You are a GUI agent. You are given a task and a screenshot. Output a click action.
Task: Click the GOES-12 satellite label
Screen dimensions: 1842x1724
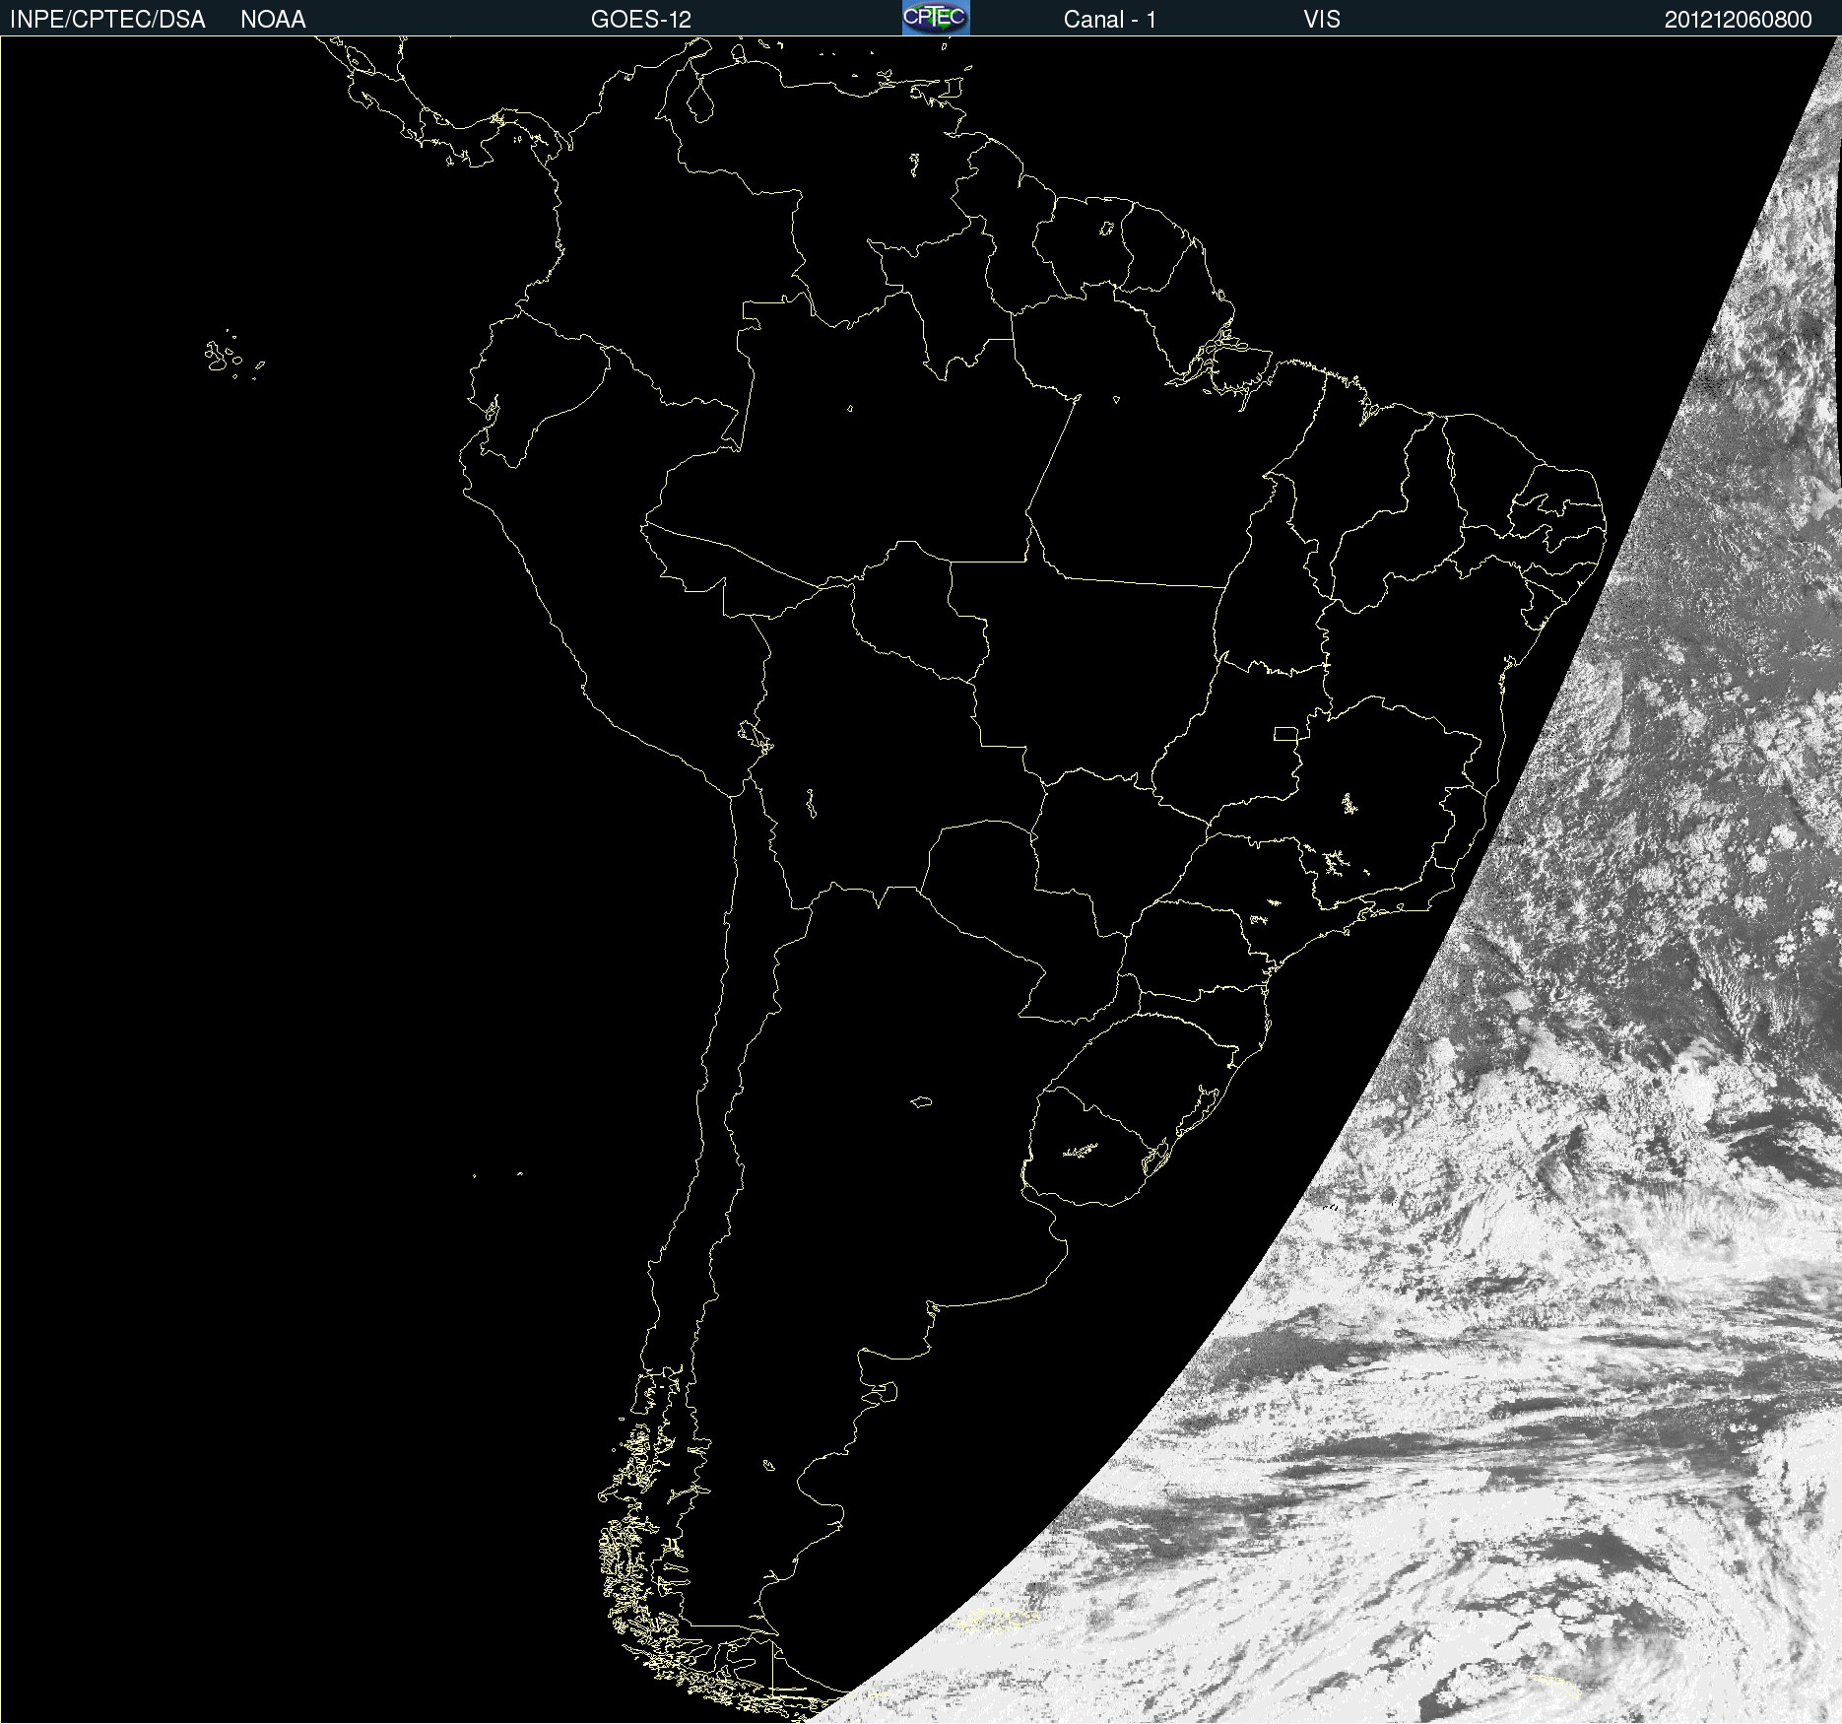click(641, 20)
